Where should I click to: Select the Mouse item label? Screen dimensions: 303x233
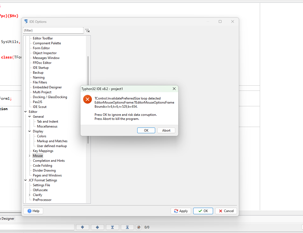(x=38, y=156)
